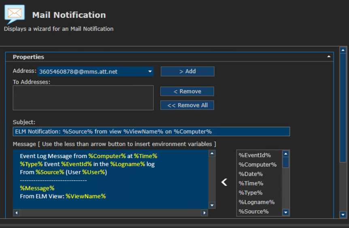Click main panel scroll down arrow
This screenshot has height=228, width=349.
(x=343, y=215)
